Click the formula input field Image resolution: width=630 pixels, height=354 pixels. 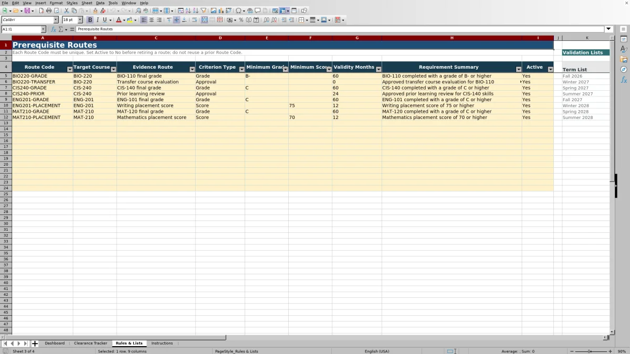coord(340,29)
